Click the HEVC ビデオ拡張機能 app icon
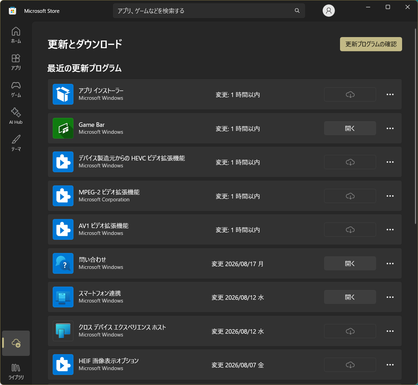The width and height of the screenshot is (418, 385). click(63, 162)
